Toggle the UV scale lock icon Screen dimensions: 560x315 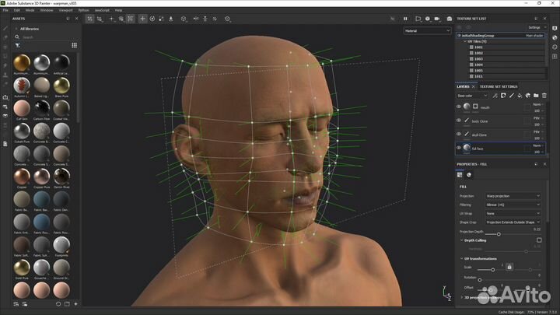pyautogui.click(x=509, y=267)
